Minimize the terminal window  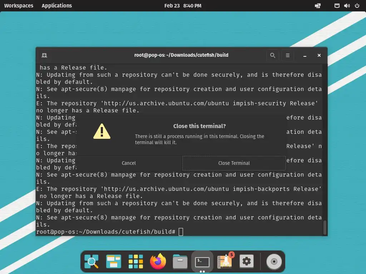click(305, 56)
